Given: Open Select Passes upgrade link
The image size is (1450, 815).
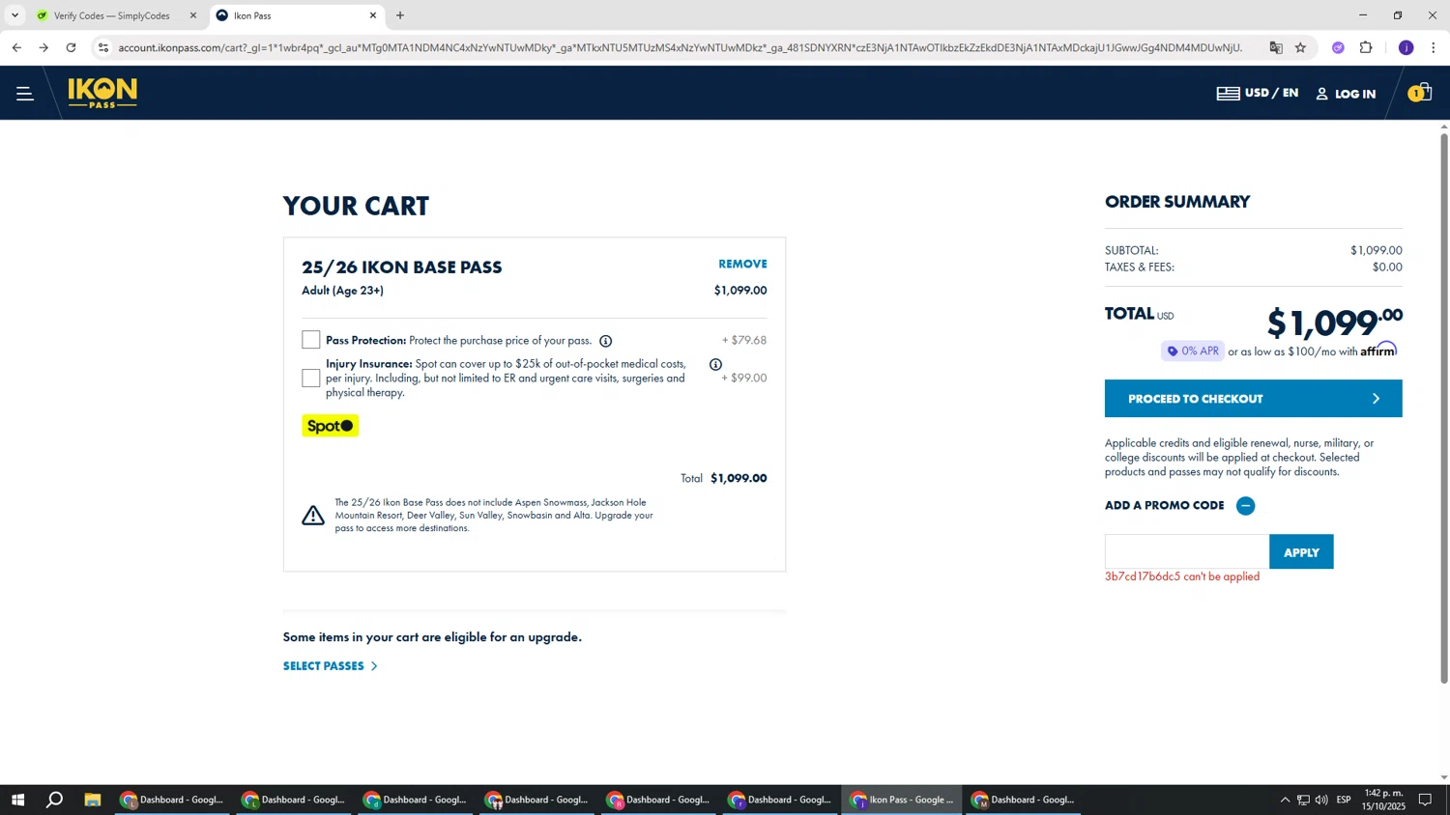Looking at the screenshot, I should 331,666.
